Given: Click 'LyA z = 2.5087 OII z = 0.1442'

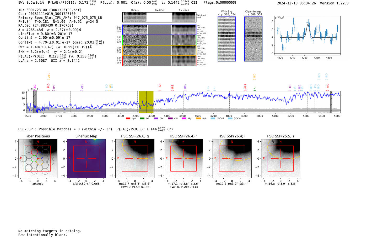Looking at the screenshot, I should 49,61.
